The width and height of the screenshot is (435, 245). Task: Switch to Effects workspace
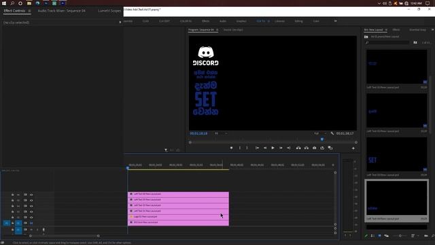coord(205,21)
